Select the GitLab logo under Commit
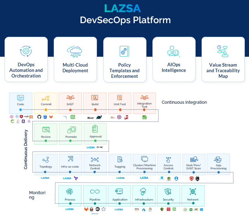249x217 pixels. tap(51, 117)
